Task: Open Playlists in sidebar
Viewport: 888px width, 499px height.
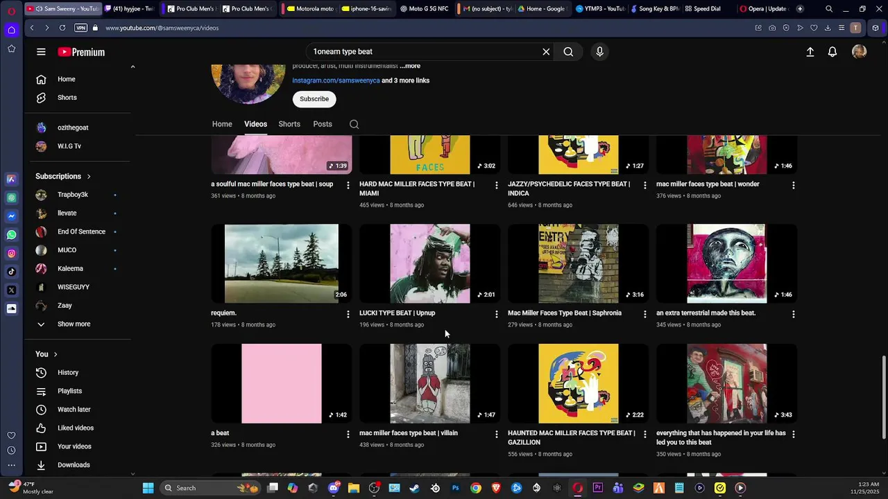Action: 69,392
